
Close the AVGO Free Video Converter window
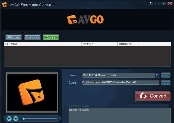click(x=170, y=3)
